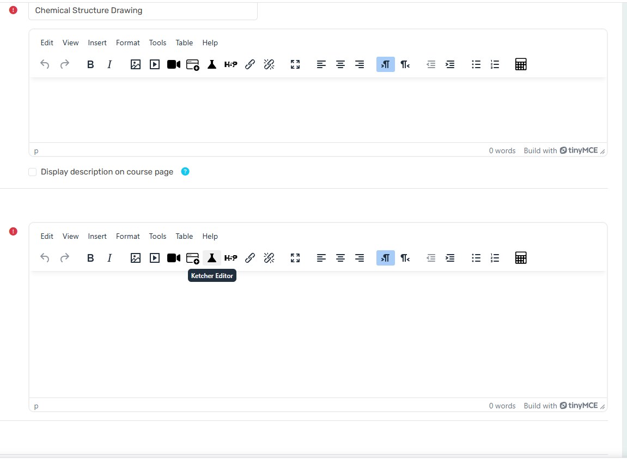The image size is (627, 464).
Task: Click Chemical Structure Drawing name field
Action: click(143, 10)
